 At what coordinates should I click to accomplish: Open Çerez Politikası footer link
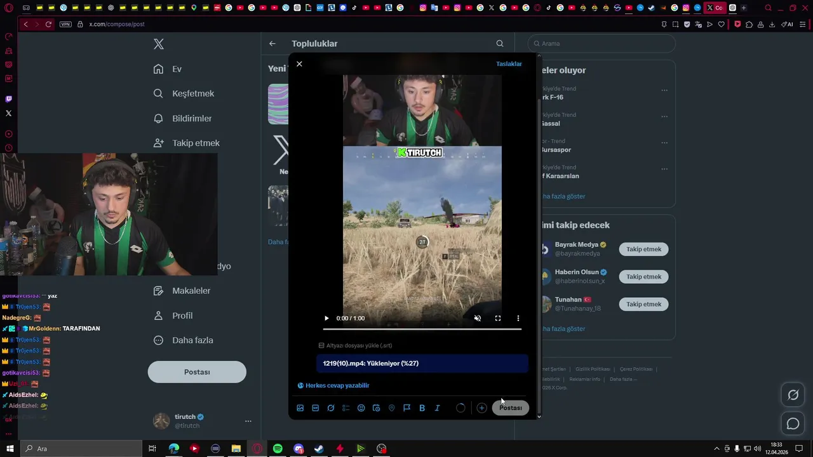pos(636,369)
